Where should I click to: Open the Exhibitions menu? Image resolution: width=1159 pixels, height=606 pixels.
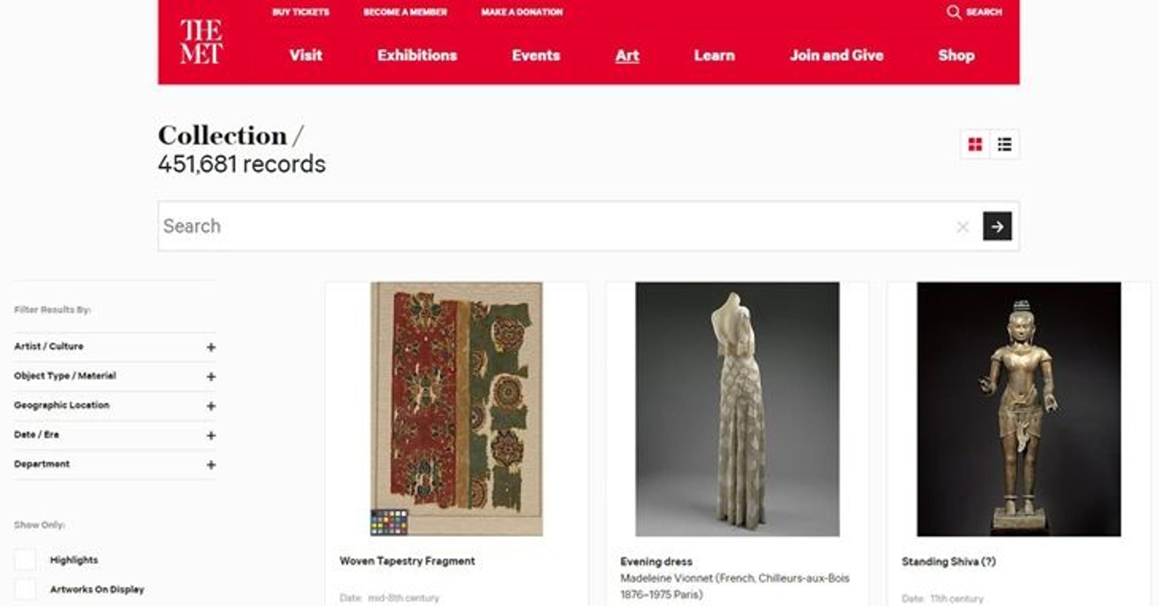tap(417, 55)
